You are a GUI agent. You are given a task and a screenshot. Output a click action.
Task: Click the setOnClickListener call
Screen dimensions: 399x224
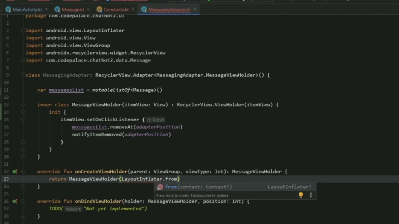[x=113, y=119]
